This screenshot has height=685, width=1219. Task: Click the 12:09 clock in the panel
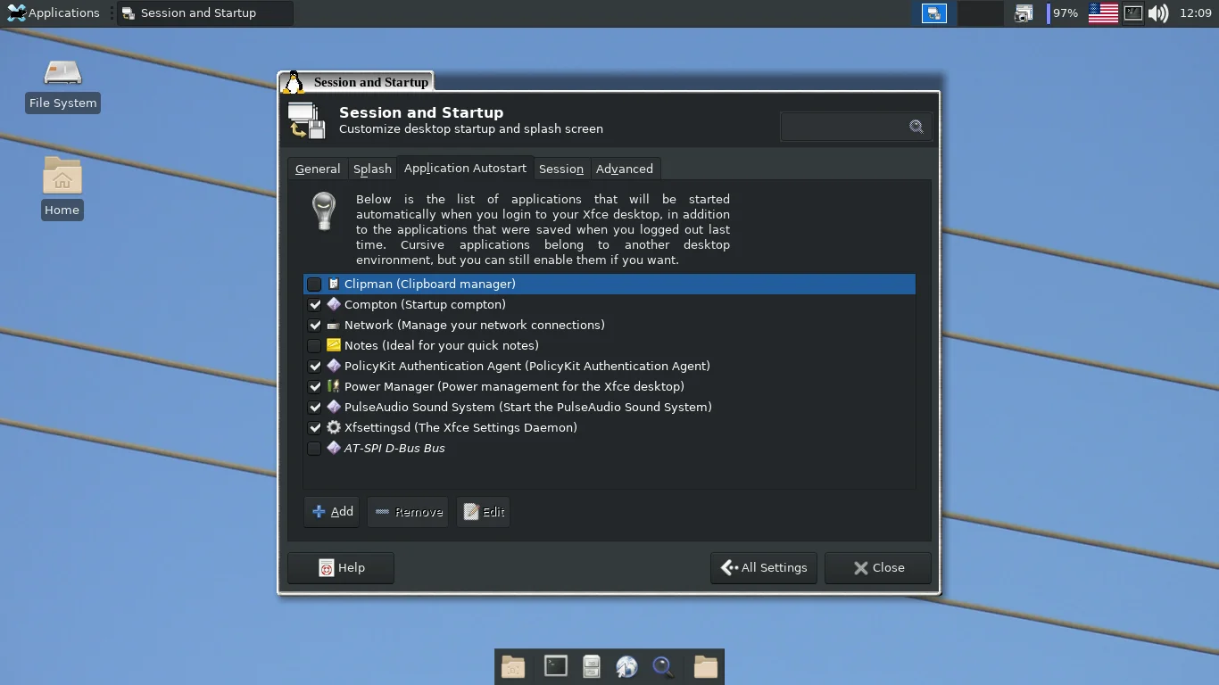[1195, 13]
